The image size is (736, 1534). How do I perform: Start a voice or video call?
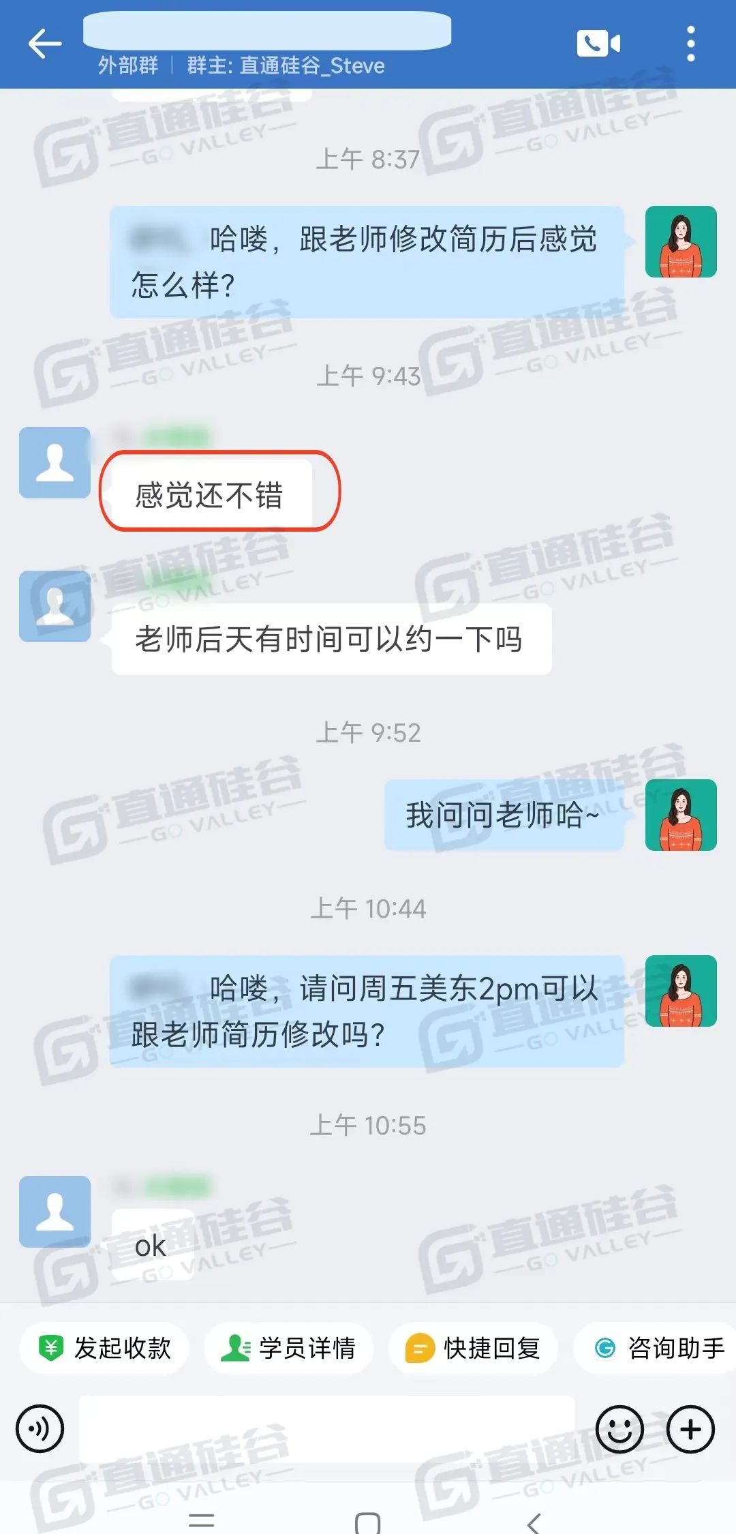598,44
